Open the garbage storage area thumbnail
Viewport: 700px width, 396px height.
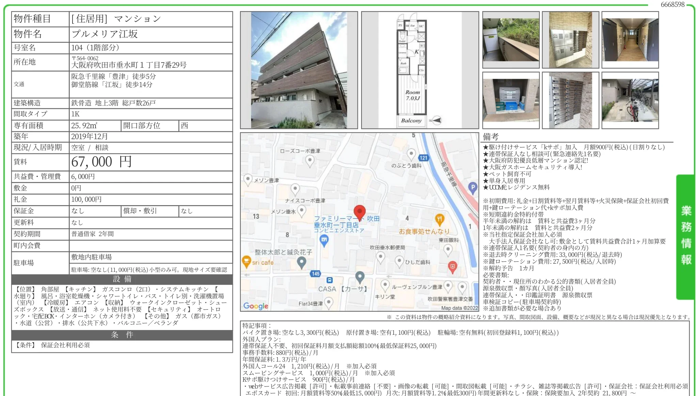pos(511,100)
